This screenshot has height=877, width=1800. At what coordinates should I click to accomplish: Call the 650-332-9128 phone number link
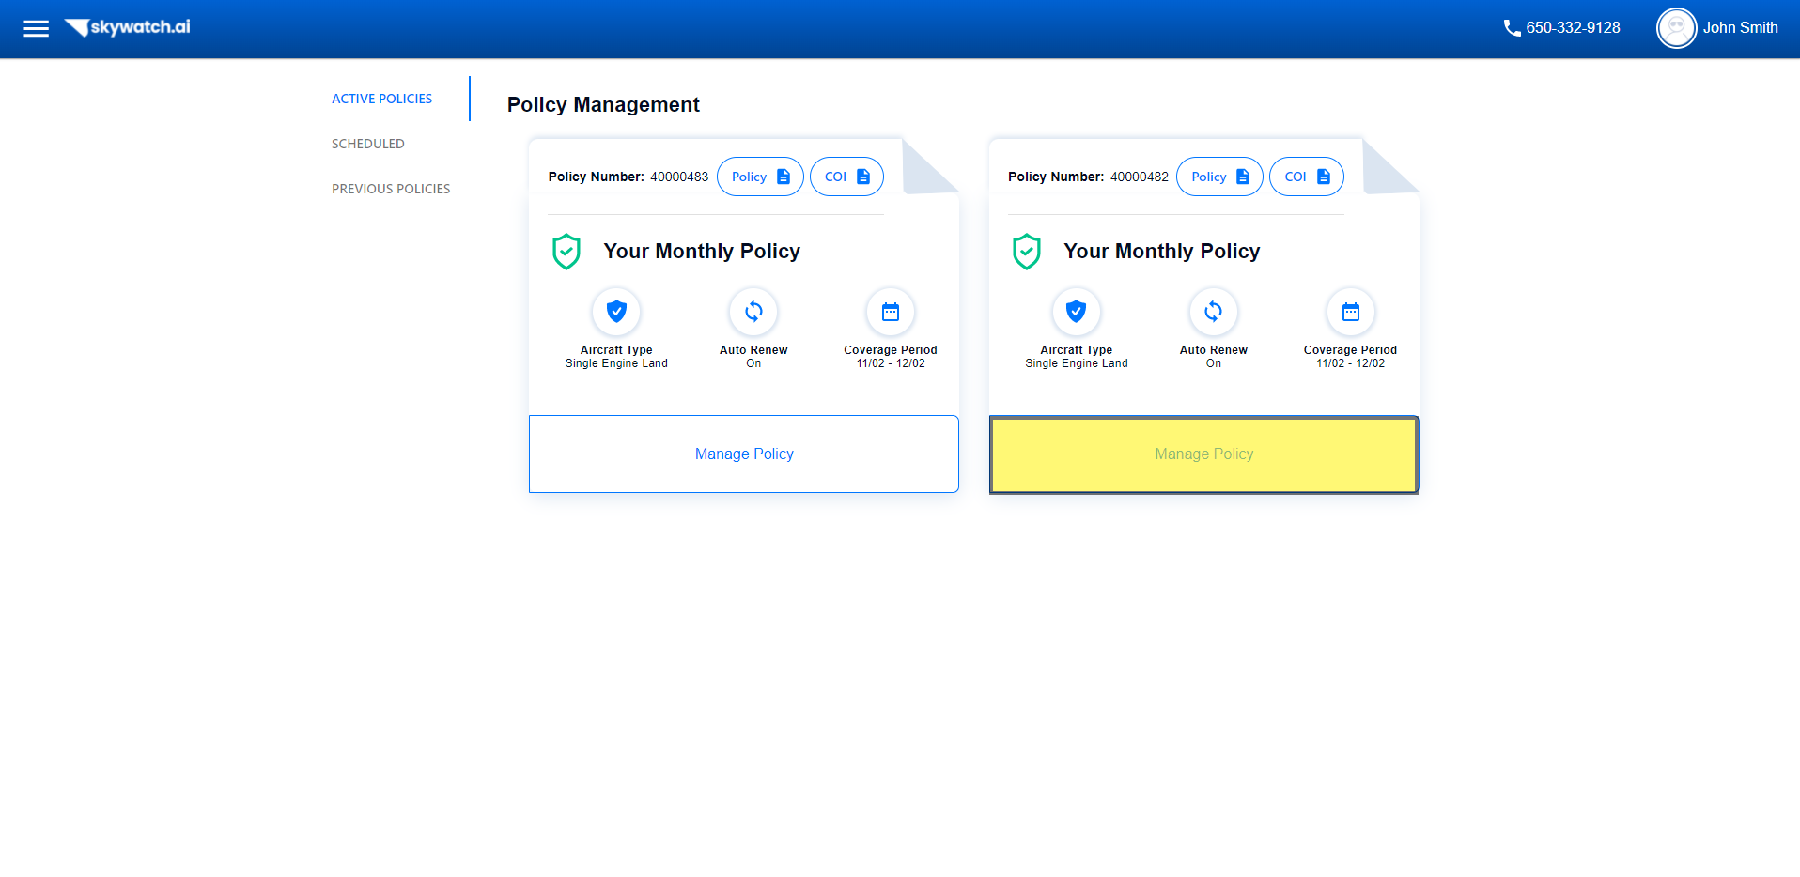click(x=1573, y=28)
